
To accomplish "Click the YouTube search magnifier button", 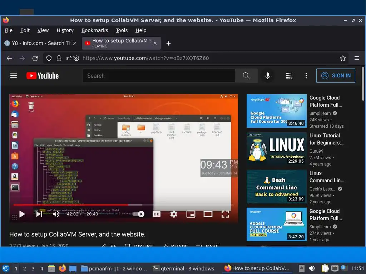I will click(246, 76).
